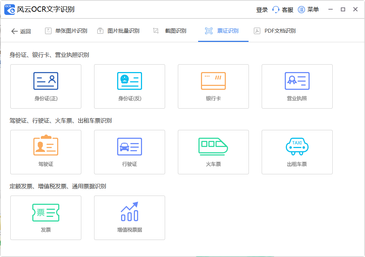Click the 火车票 train icon
The width and height of the screenshot is (365, 257).
pos(213,146)
